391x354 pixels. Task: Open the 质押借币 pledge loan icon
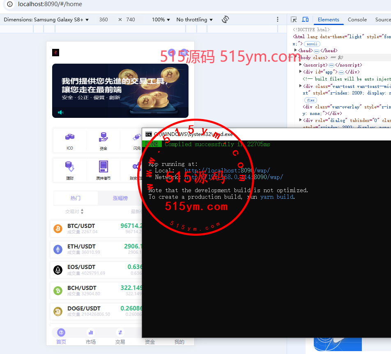(103, 167)
